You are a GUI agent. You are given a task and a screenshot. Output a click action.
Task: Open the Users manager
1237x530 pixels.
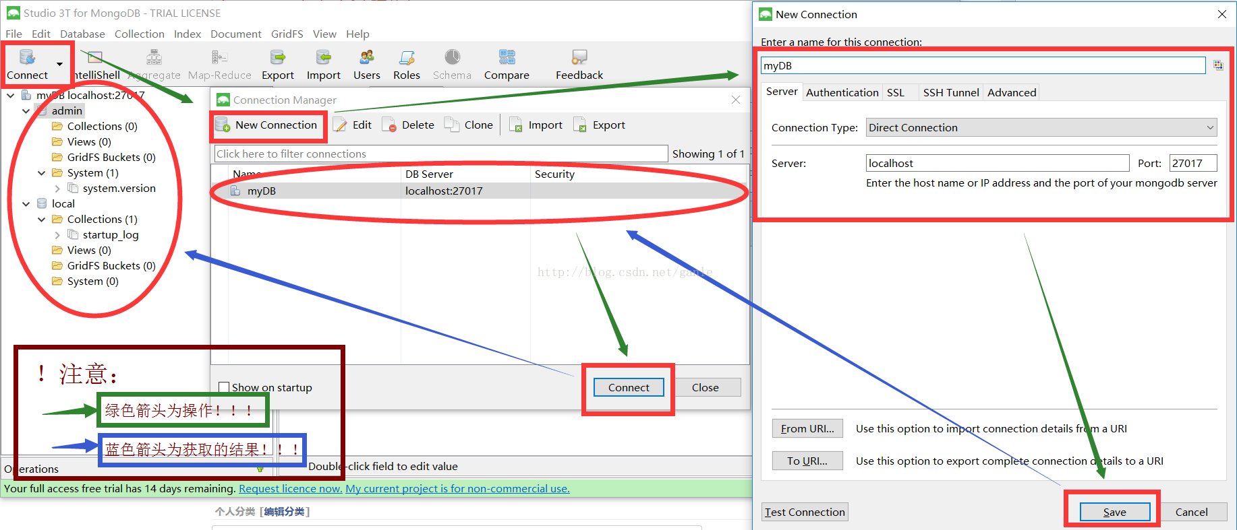[367, 65]
